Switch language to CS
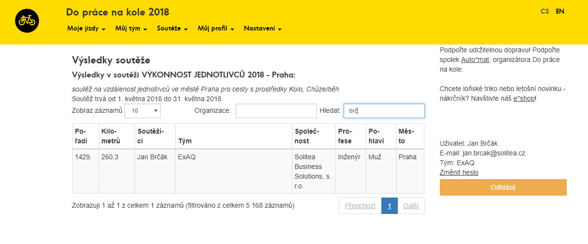The width and height of the screenshot is (588, 244). pos(544,11)
